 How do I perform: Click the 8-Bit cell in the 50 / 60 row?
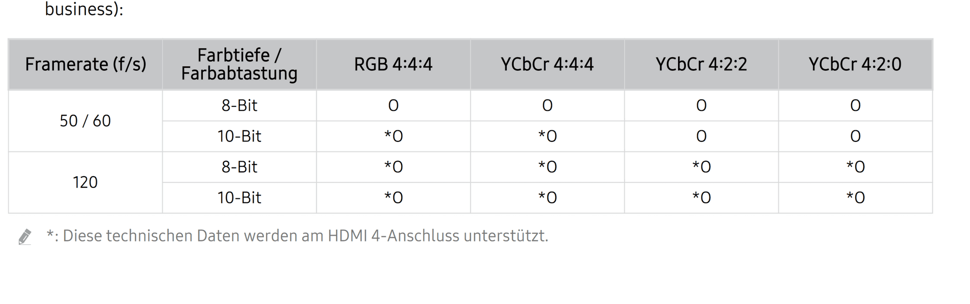239,106
